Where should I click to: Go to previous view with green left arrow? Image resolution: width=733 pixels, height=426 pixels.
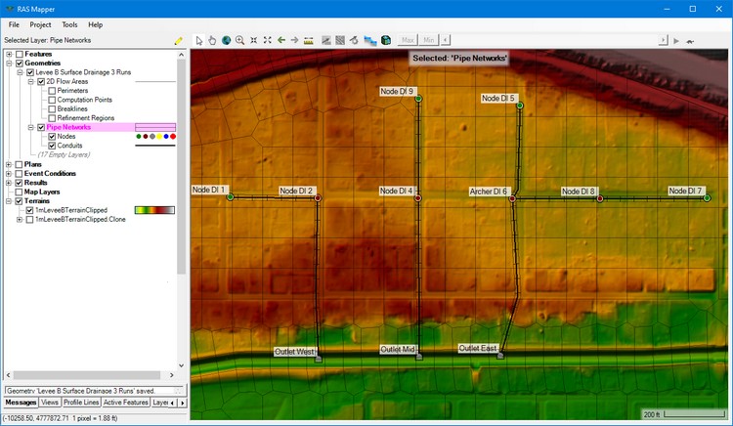281,40
